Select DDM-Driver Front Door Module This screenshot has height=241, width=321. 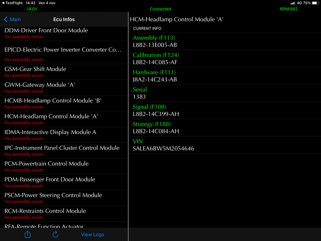pos(64,33)
